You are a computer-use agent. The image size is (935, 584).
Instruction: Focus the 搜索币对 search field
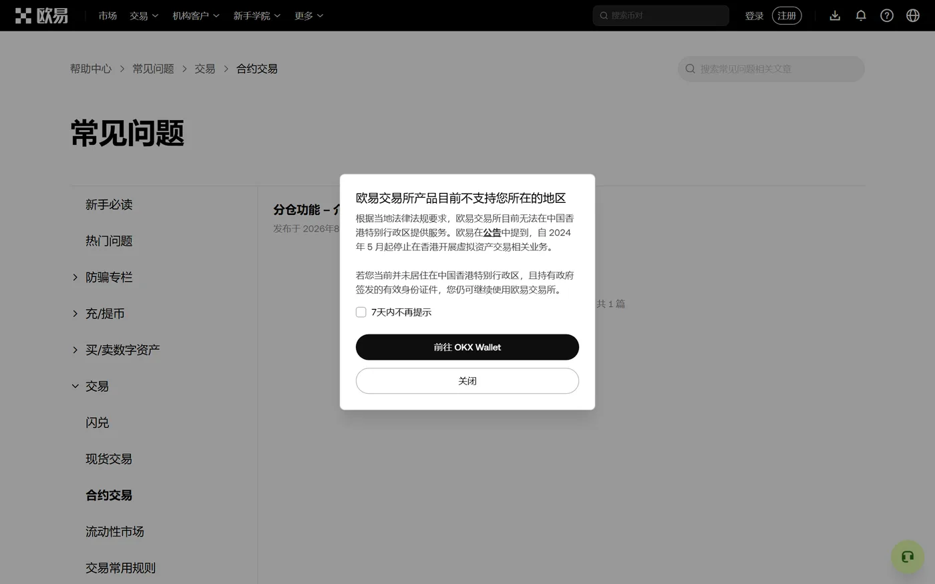coord(661,15)
